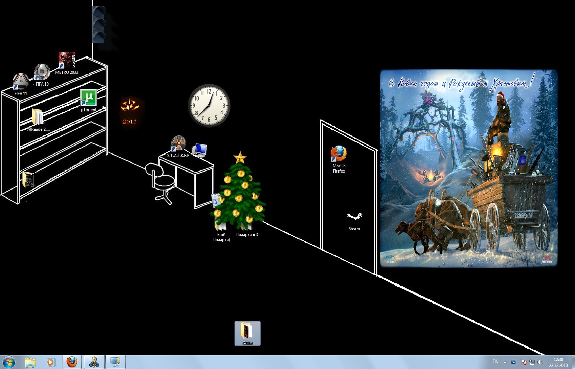Open the network connection tray icon

pyautogui.click(x=532, y=363)
